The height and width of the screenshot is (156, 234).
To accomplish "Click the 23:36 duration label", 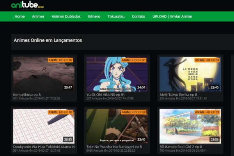I will (x=214, y=140).
